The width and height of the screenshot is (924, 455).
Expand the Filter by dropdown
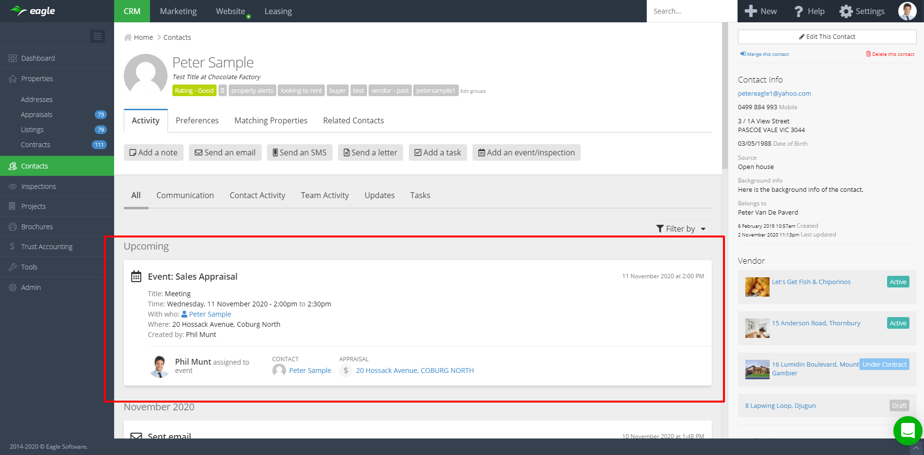[681, 229]
